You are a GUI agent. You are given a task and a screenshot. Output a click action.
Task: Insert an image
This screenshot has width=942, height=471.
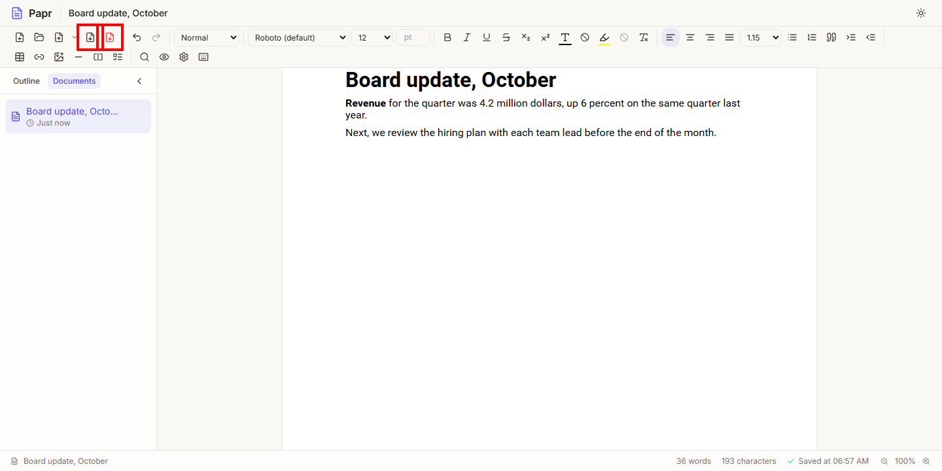click(x=59, y=57)
